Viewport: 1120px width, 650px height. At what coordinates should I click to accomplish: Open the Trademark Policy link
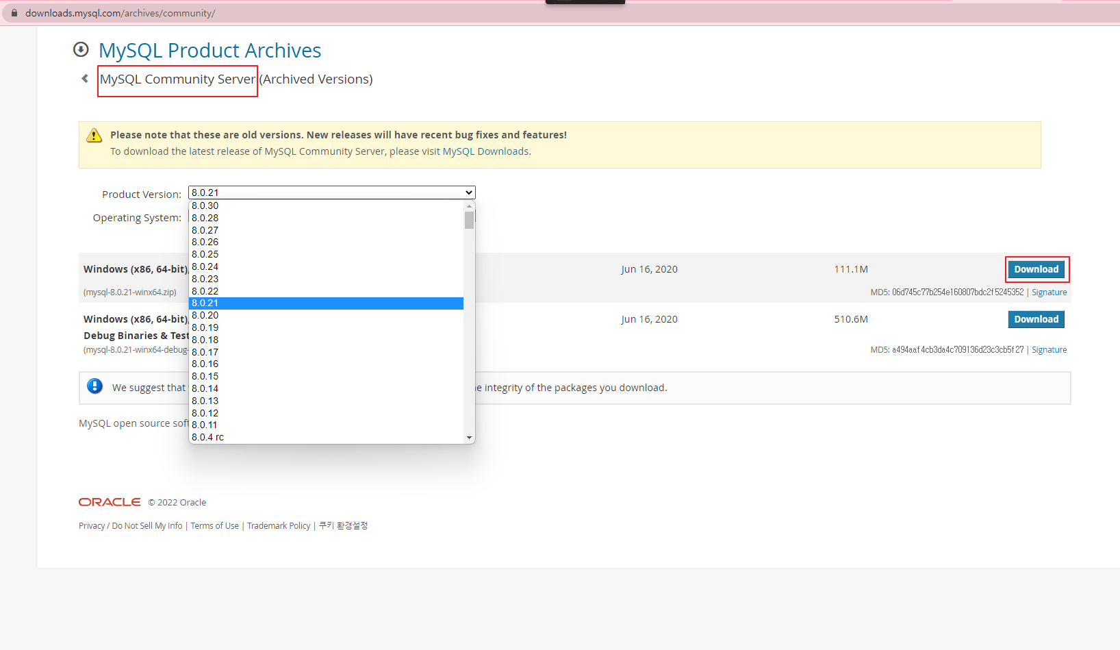pos(279,525)
